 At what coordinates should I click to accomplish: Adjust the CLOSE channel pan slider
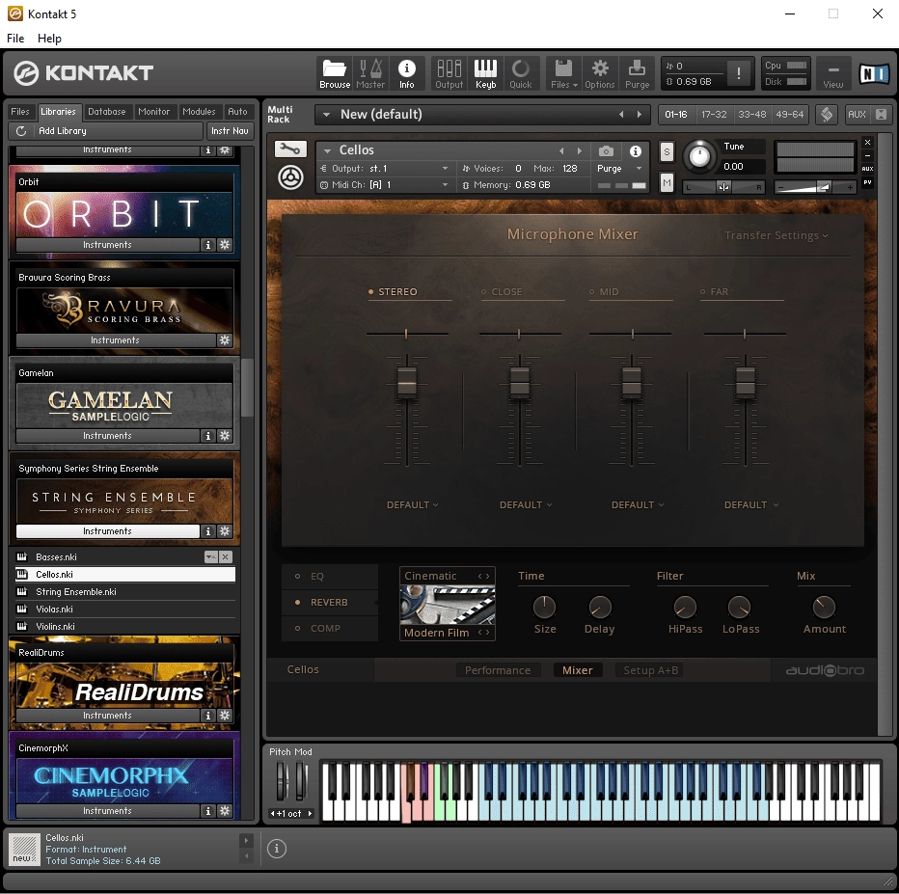pos(520,334)
